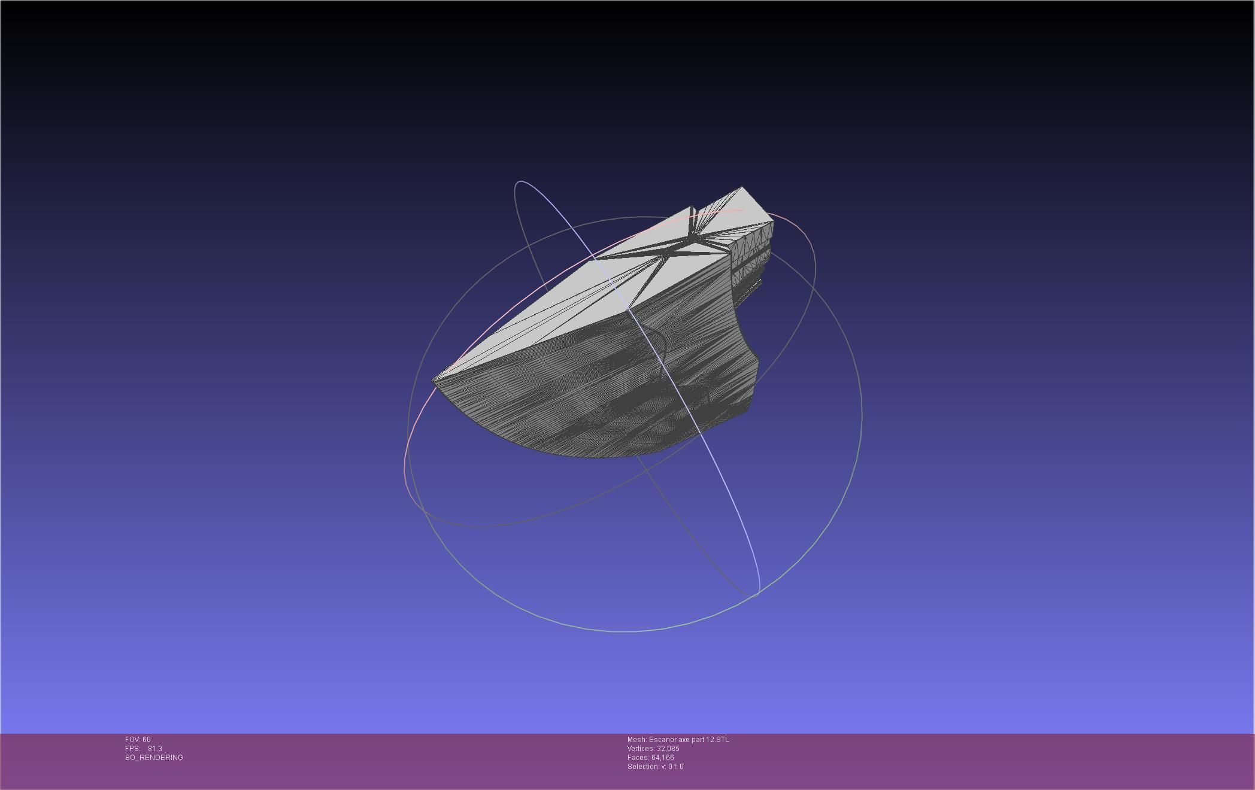Click the Vertices: 32,085 count
This screenshot has width=1255, height=790.
653,749
